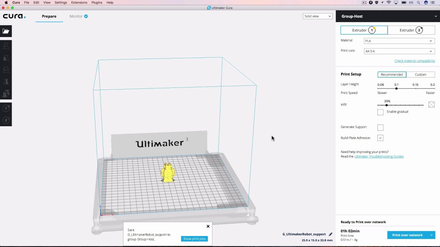The height and width of the screenshot is (247, 440).
Task: Open Spotlight search in menu bar
Action: tap(418, 2)
